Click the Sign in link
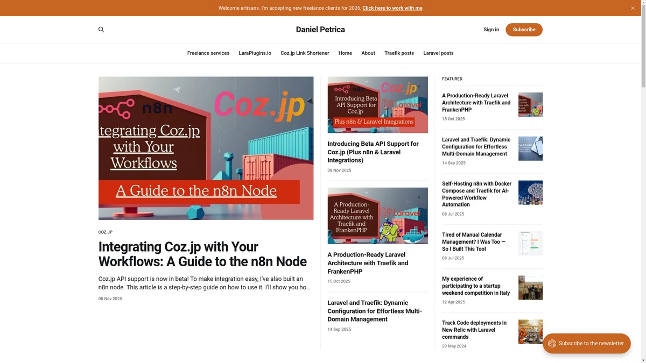The width and height of the screenshot is (646, 363). point(491,30)
